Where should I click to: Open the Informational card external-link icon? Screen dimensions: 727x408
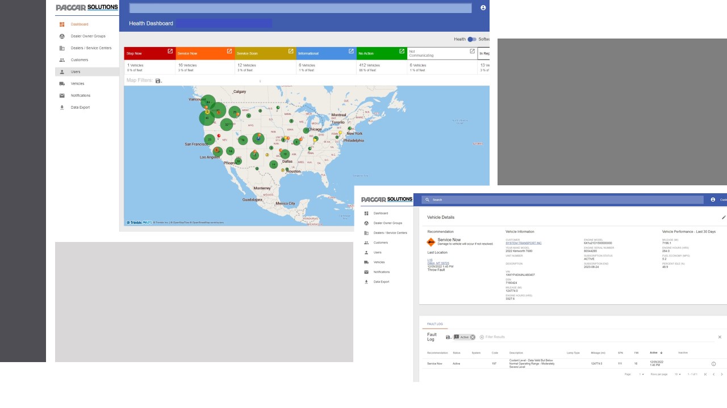click(x=351, y=51)
